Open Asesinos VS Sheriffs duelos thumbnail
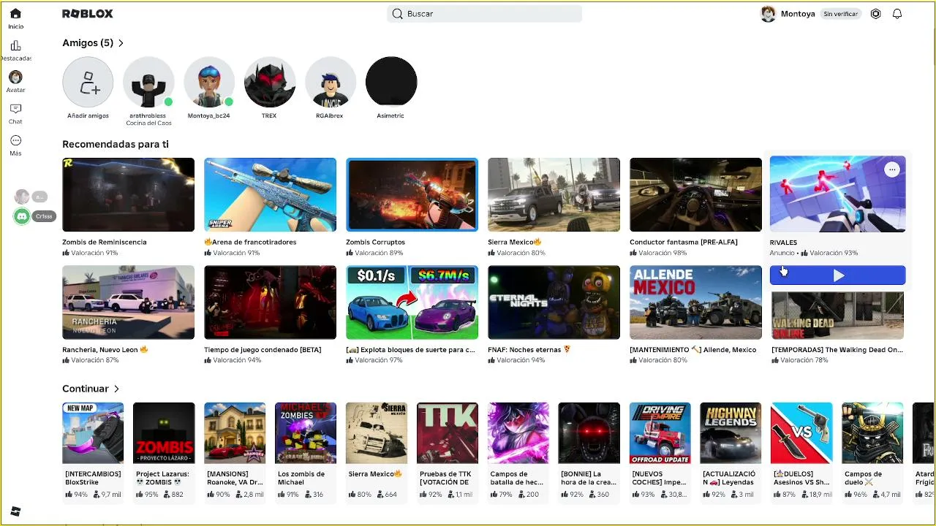This screenshot has height=526, width=936. [802, 432]
